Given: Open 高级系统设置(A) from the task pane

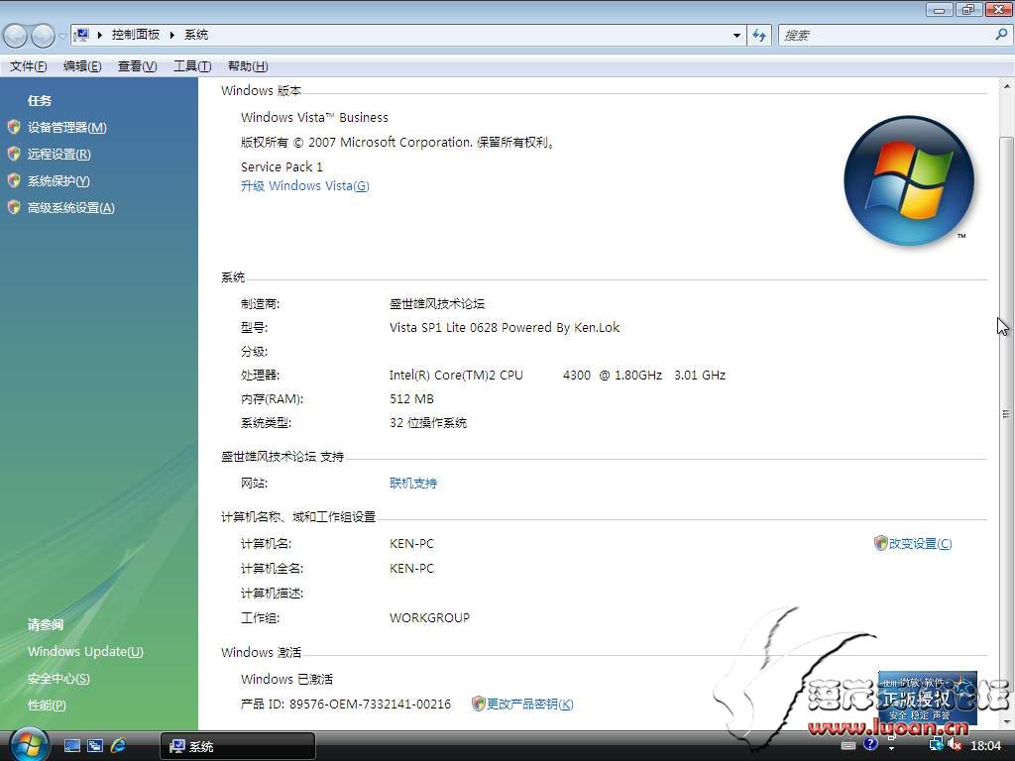Looking at the screenshot, I should (70, 208).
